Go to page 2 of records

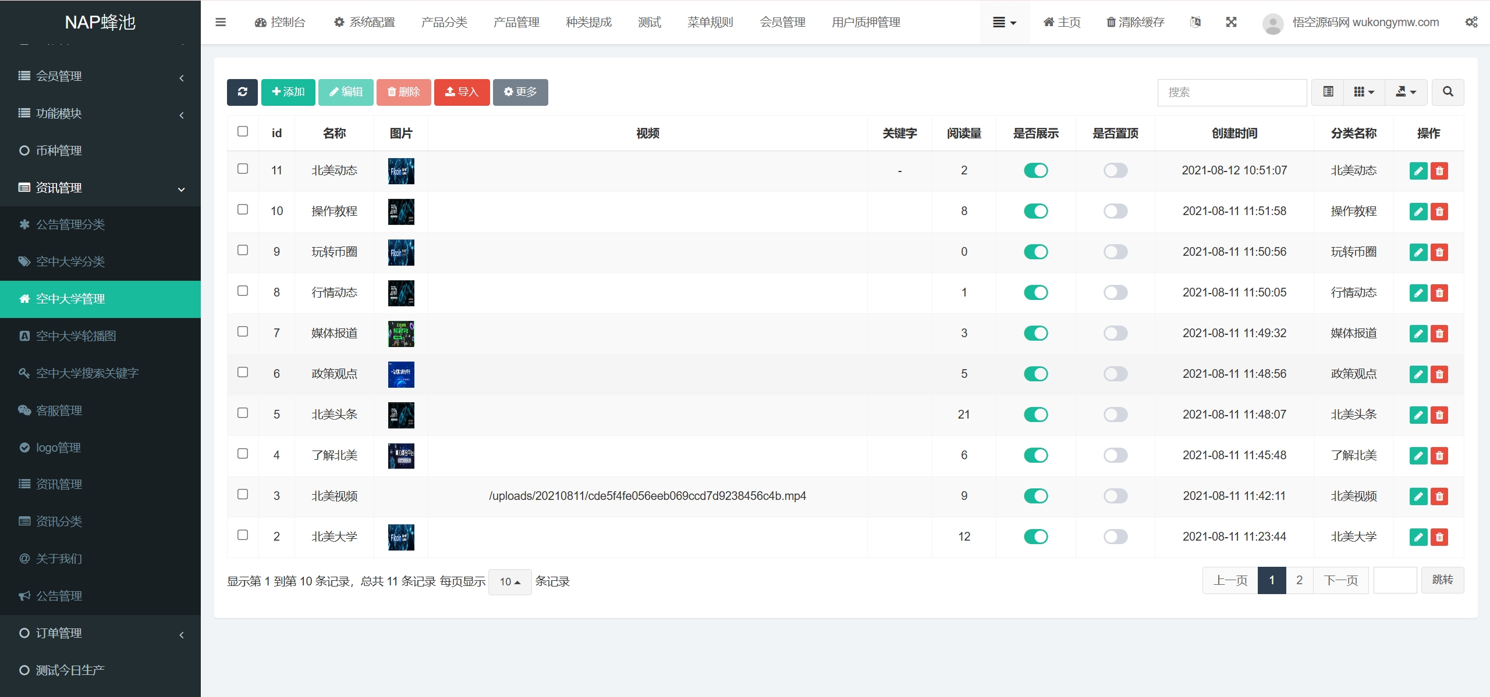pyautogui.click(x=1299, y=580)
